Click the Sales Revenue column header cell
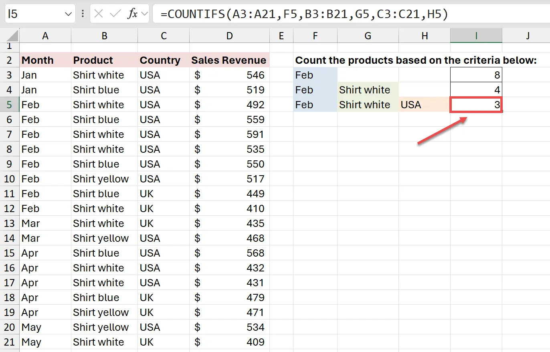Screen dimensions: 550x352 click(229, 60)
